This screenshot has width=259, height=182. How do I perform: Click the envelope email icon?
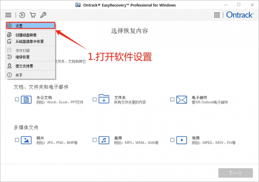[182, 100]
